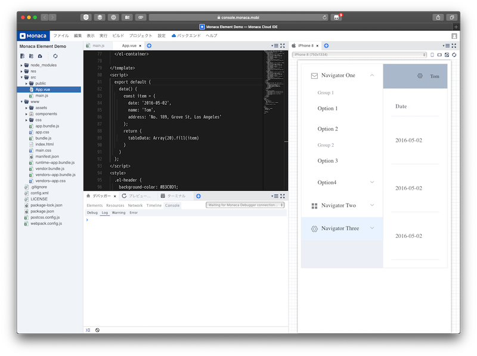Screen dimensions: 477x356
Task: Go back in Safari history
Action: [x=45, y=17]
